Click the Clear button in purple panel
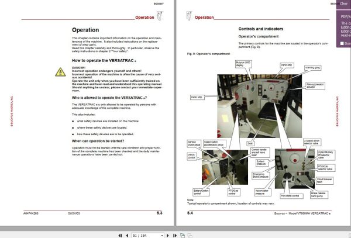This screenshot has width=351, height=238. tap(343, 4)
